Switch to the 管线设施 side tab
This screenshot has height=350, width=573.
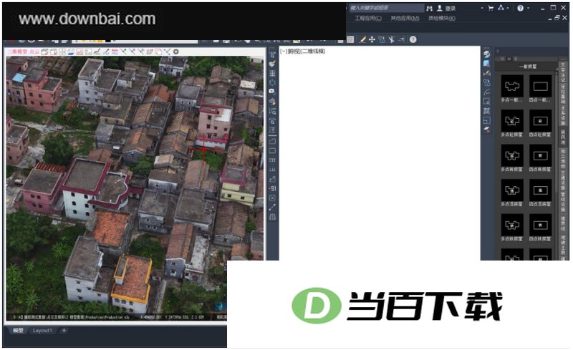coord(563,202)
